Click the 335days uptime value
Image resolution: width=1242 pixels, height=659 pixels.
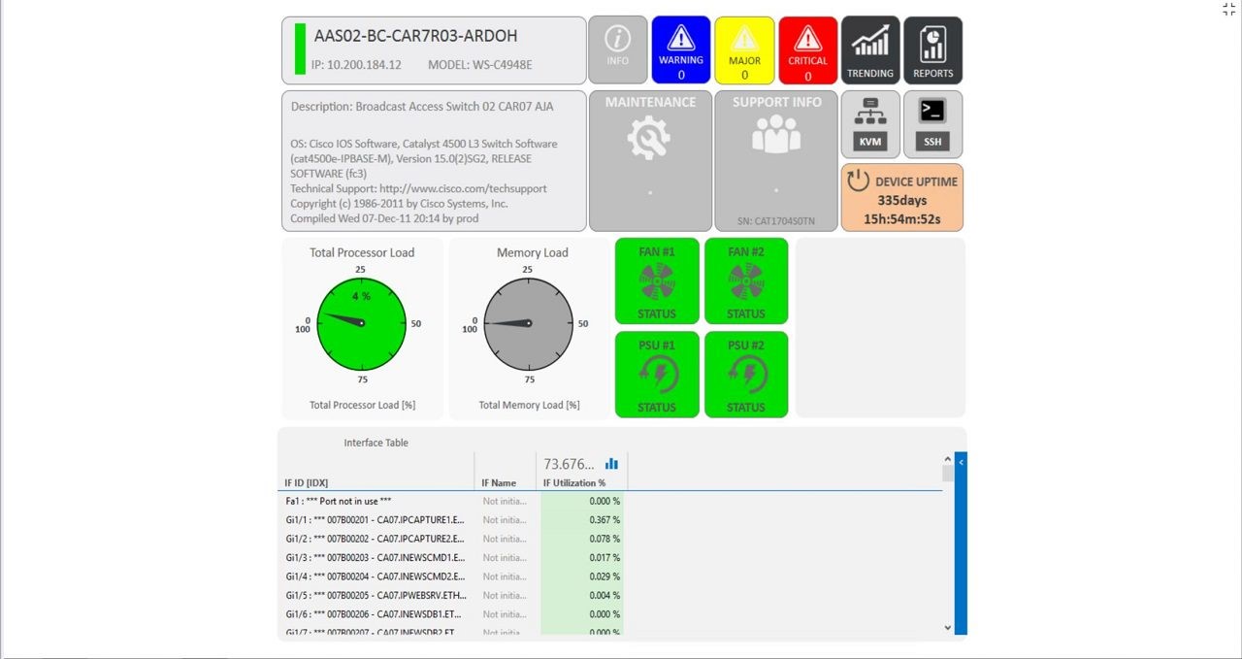902,201
